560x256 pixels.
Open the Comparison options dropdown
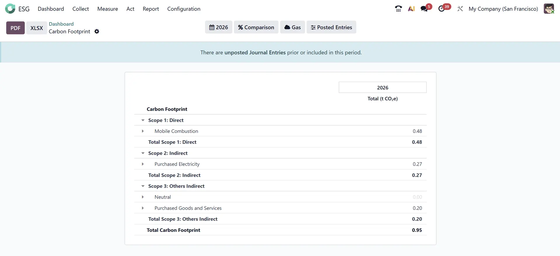[256, 27]
